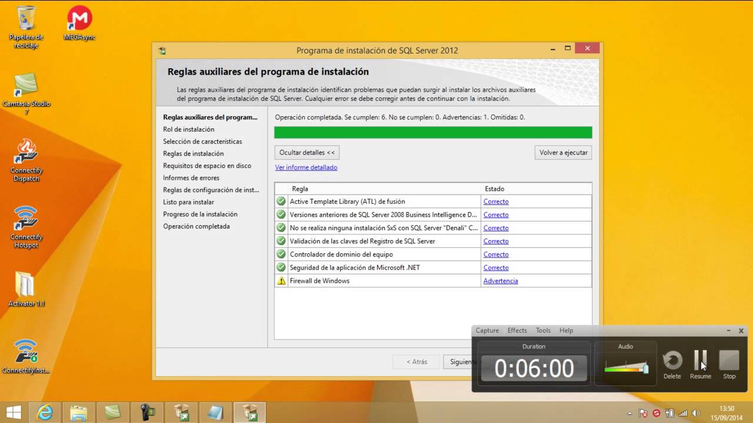Click green check icon beside Controlador de dominio

(281, 254)
